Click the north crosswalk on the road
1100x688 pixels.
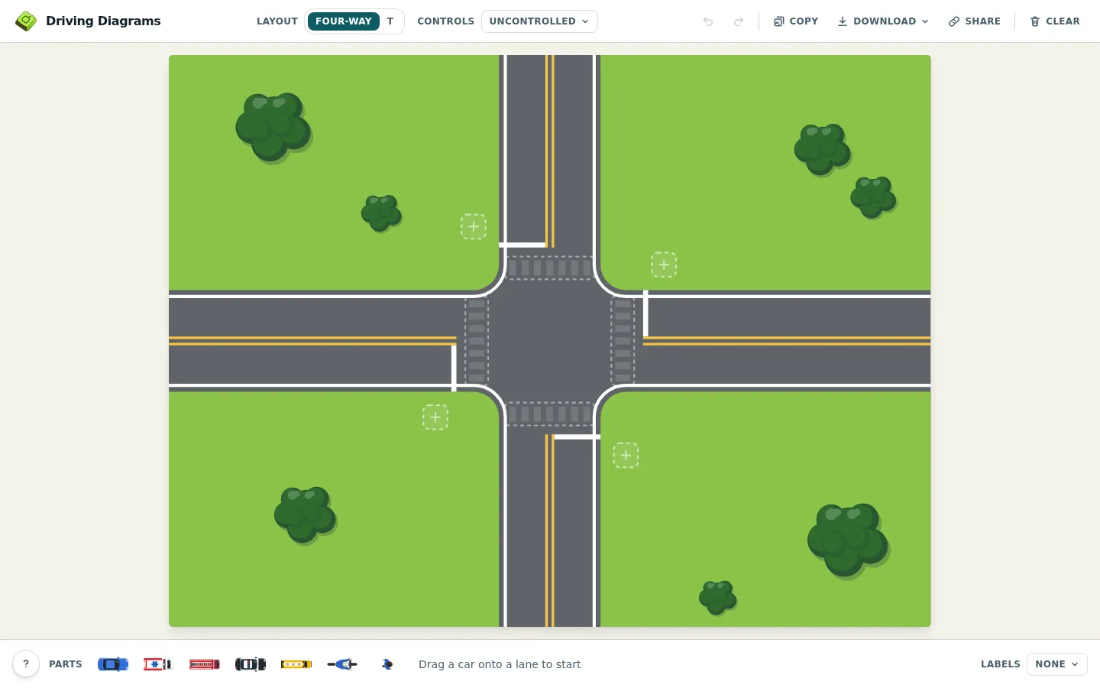pos(549,268)
